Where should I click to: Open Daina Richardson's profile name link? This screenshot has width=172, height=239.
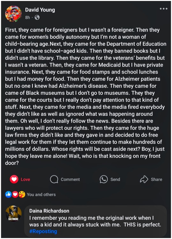[x=49, y=211]
